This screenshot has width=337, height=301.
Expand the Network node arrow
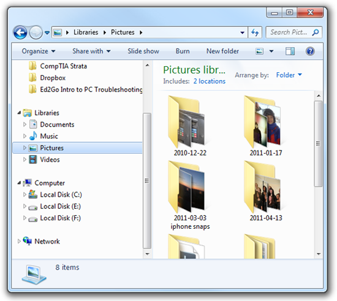click(x=19, y=242)
